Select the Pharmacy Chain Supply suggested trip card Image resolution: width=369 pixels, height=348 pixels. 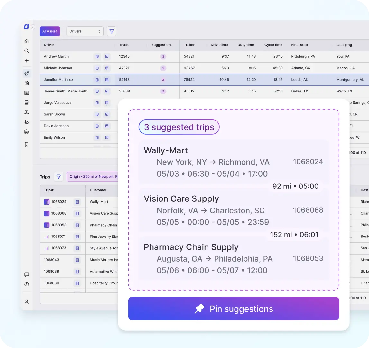[x=234, y=259]
